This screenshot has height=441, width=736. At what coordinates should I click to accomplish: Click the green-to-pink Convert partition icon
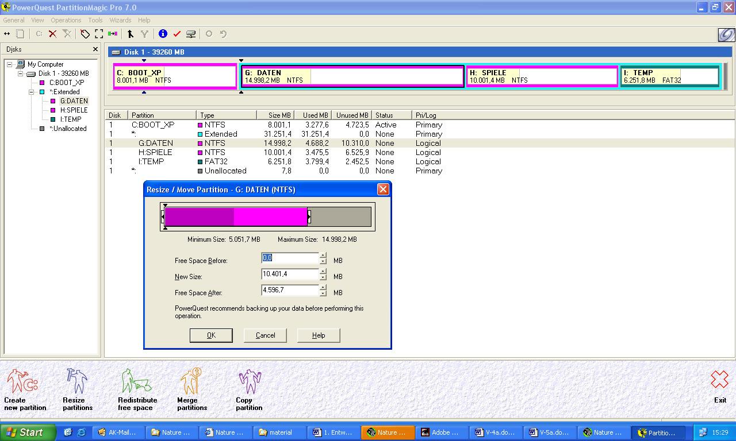113,34
